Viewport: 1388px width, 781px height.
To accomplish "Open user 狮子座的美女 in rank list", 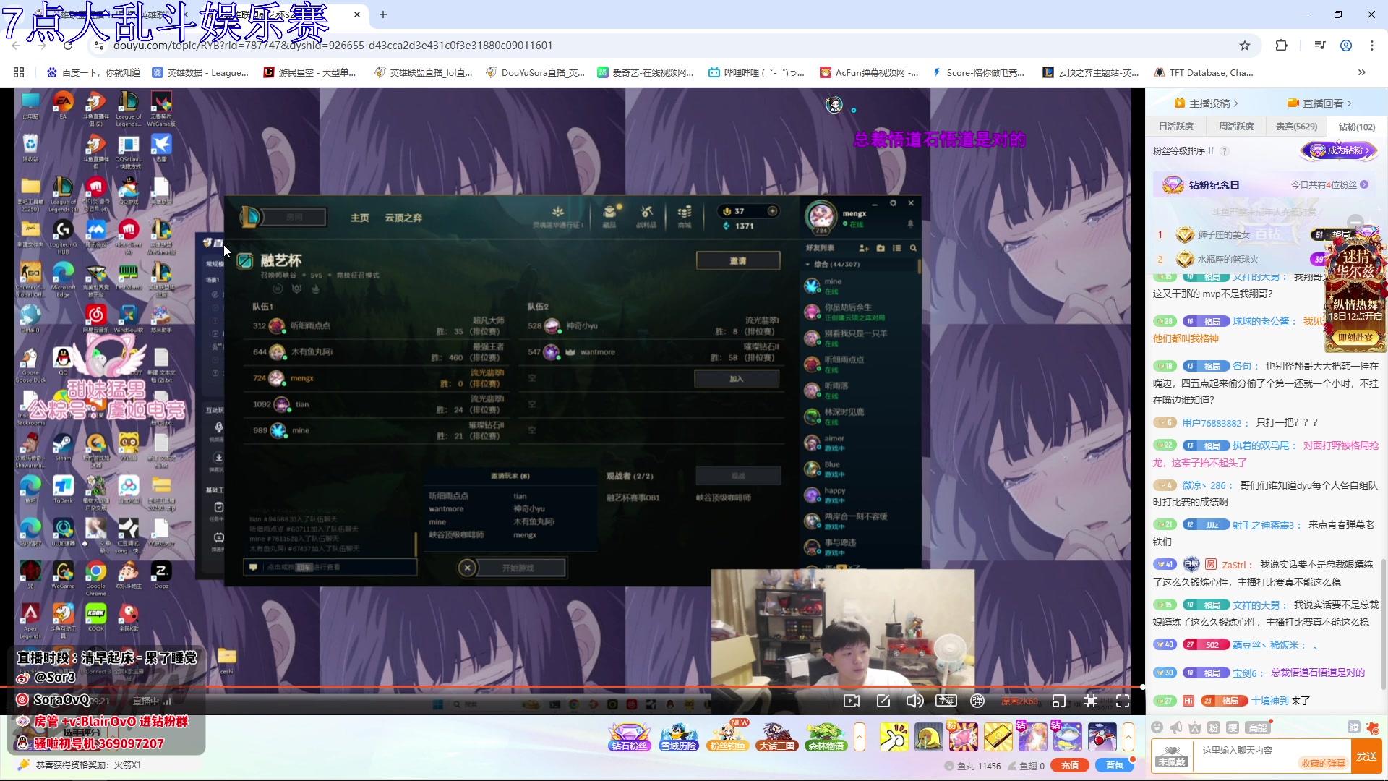I will point(1223,235).
